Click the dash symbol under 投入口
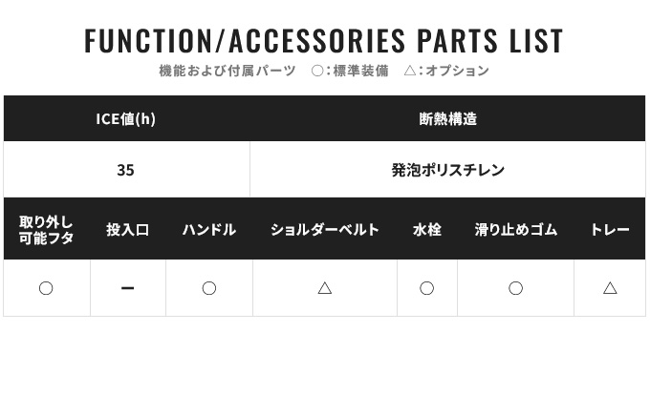650x395 pixels. 127,288
